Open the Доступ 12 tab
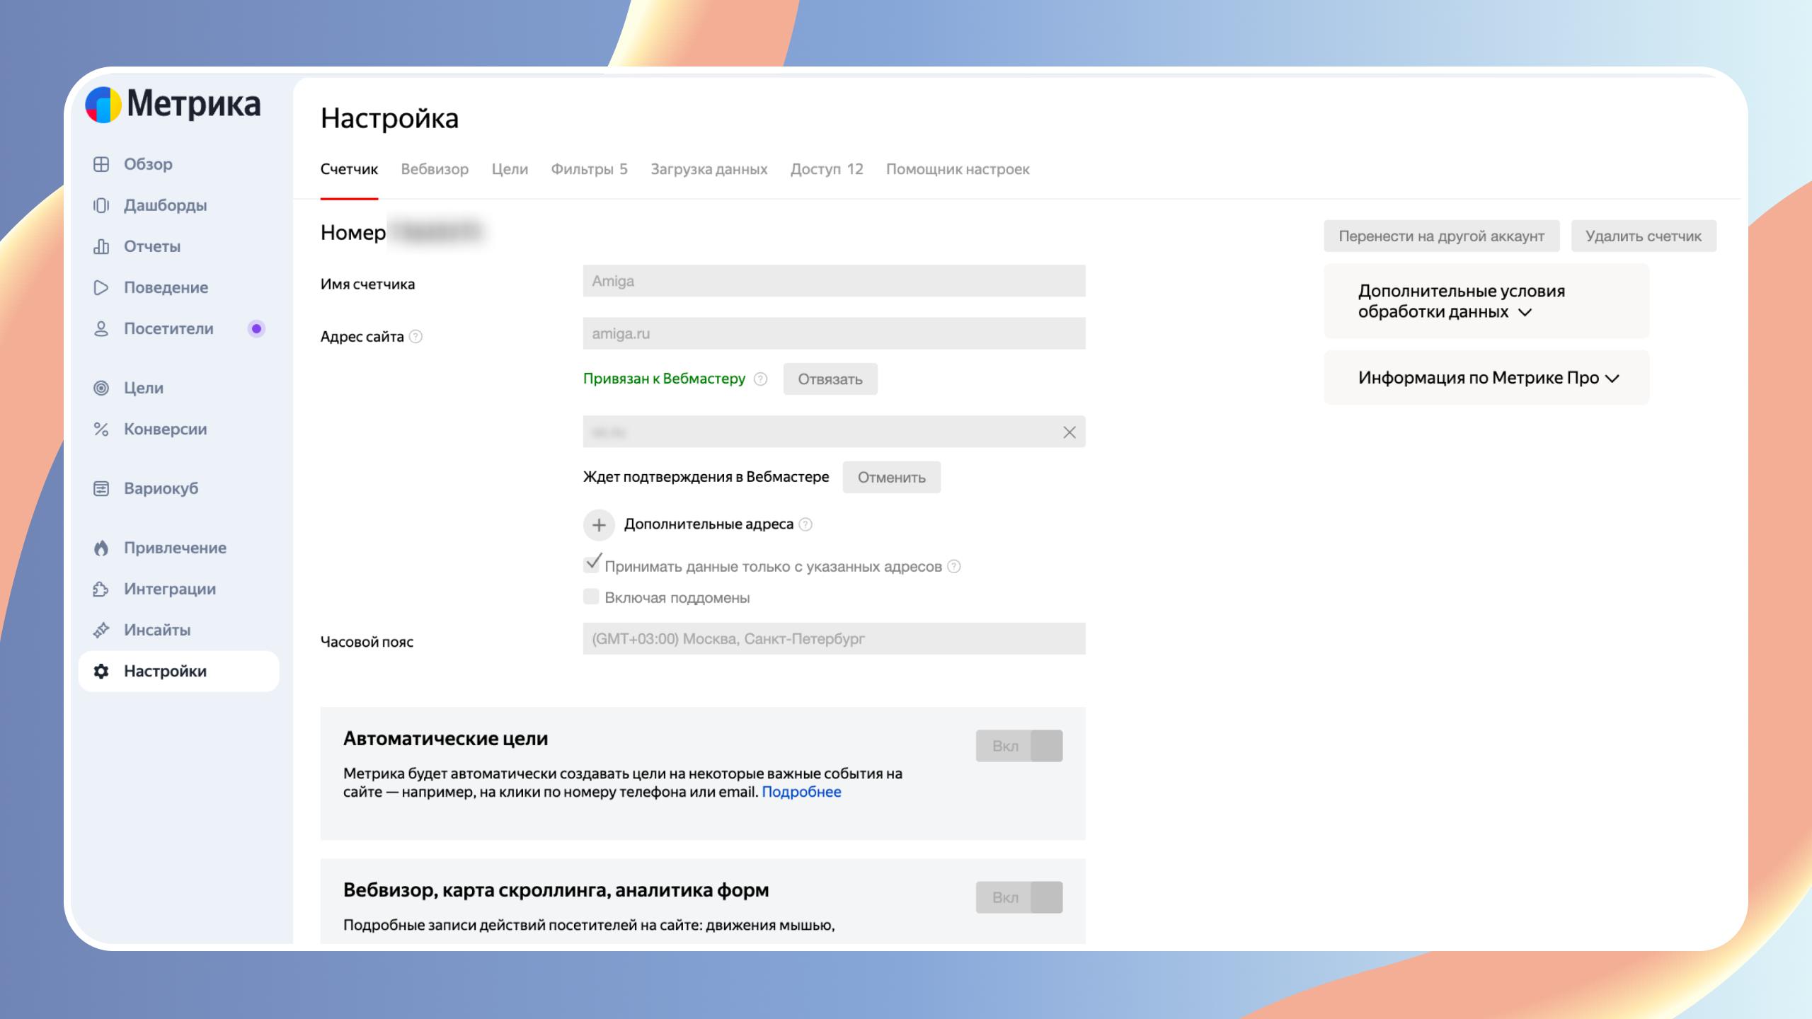Screen dimensions: 1812x1019 (827, 169)
